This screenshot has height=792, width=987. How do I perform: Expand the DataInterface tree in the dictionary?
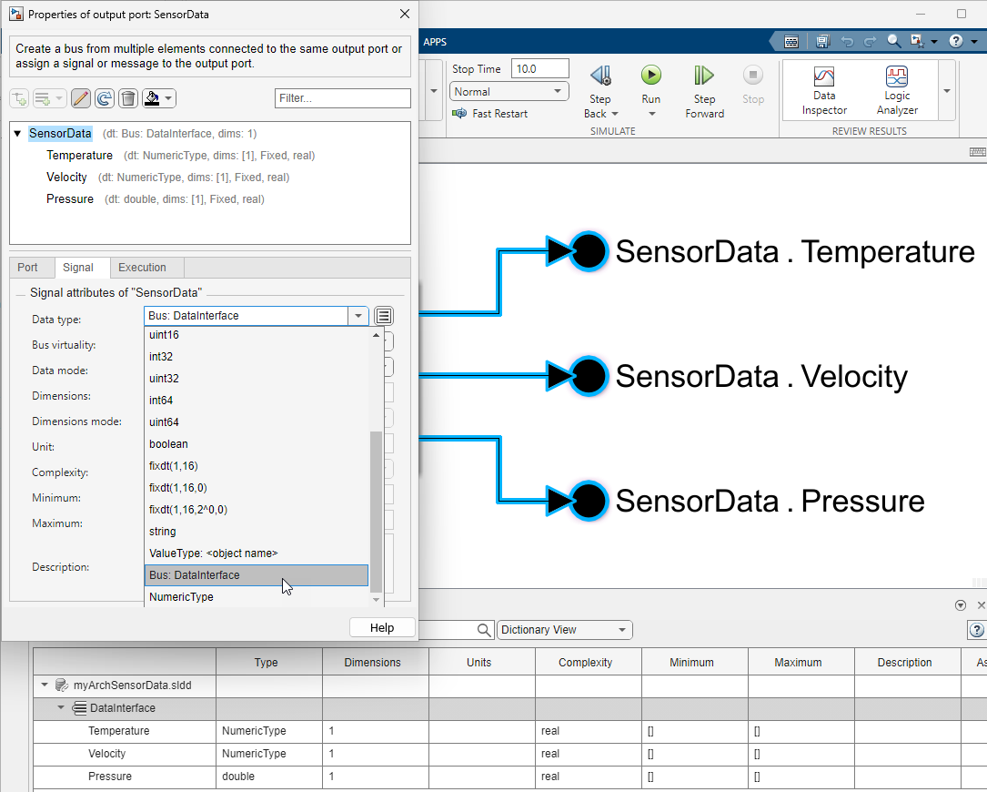pos(61,707)
